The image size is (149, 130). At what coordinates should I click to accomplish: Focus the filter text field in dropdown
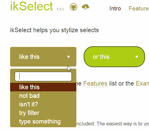43,76
